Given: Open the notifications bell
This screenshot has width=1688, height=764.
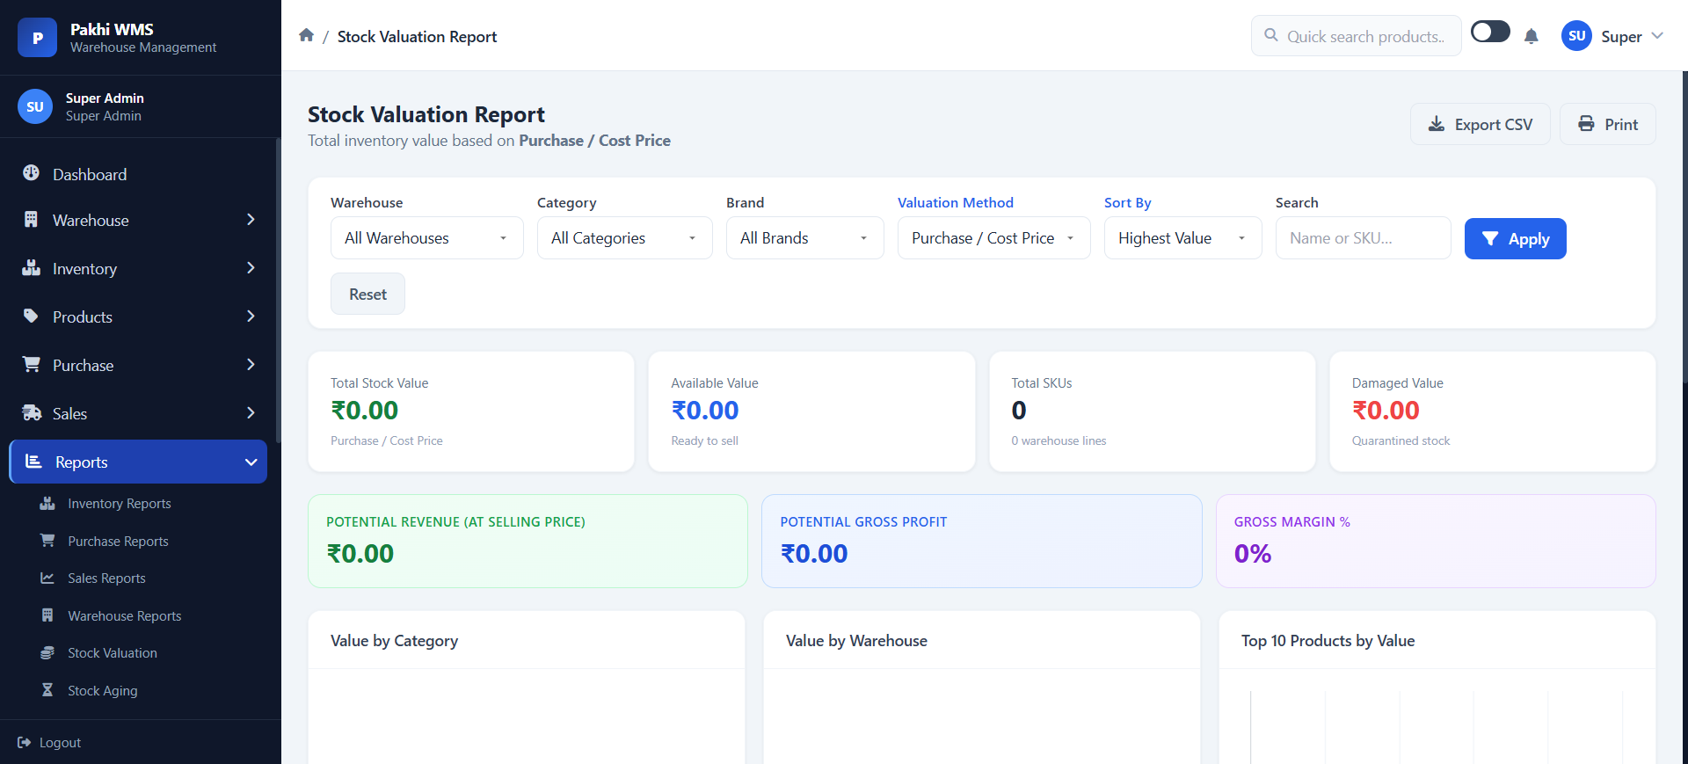Looking at the screenshot, I should click(x=1531, y=36).
